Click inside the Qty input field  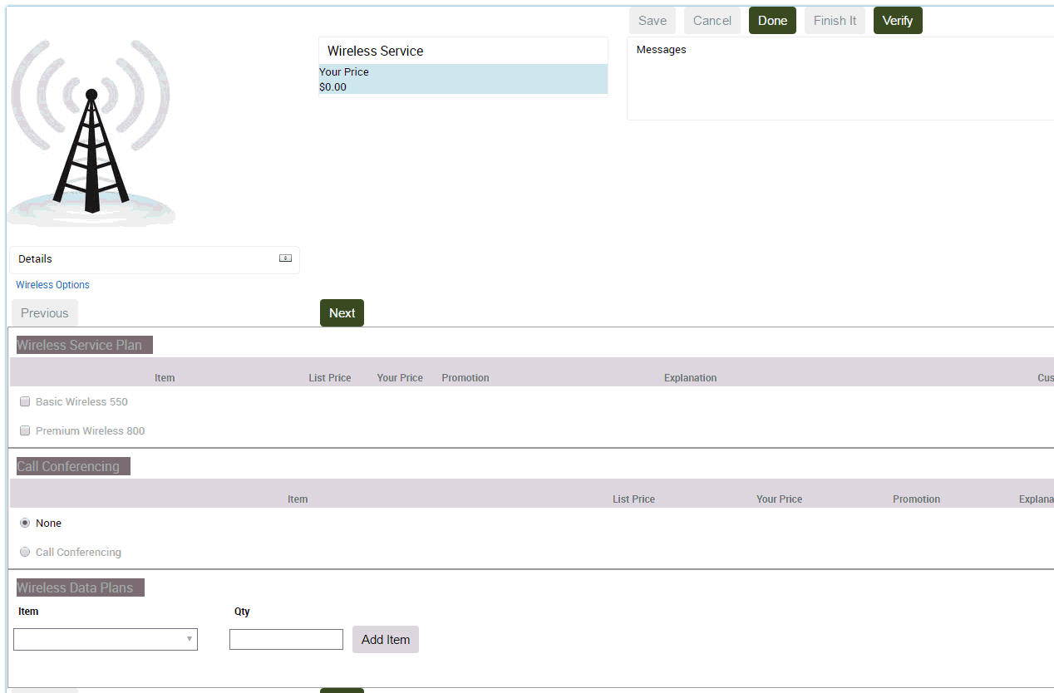coord(286,639)
